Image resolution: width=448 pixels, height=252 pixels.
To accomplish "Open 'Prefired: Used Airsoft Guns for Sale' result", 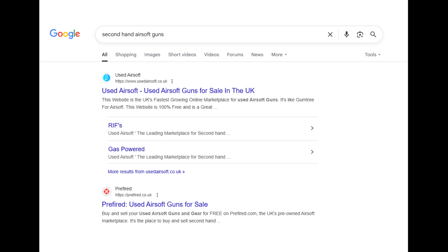I will [x=155, y=204].
